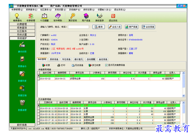
Task: Click 打印 printer icon button
Action: coord(61,65)
